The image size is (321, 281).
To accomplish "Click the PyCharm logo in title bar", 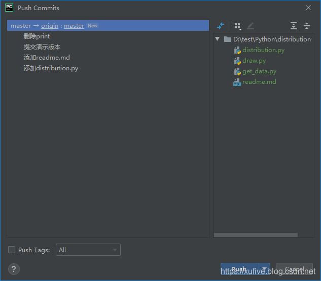I will click(x=9, y=8).
